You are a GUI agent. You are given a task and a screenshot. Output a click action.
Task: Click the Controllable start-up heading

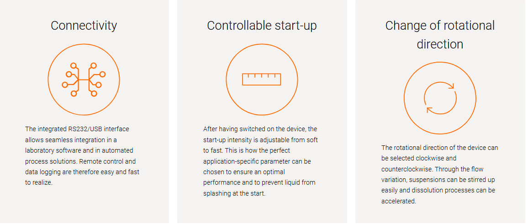pos(262,26)
